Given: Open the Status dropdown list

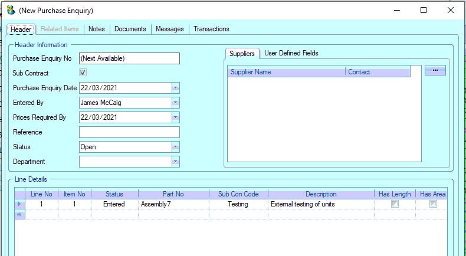Looking at the screenshot, I should coord(175,147).
